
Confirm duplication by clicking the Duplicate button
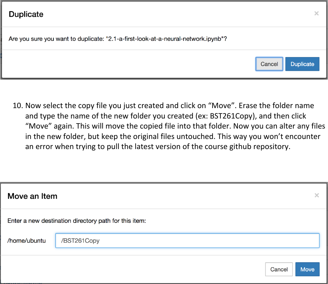point(302,64)
